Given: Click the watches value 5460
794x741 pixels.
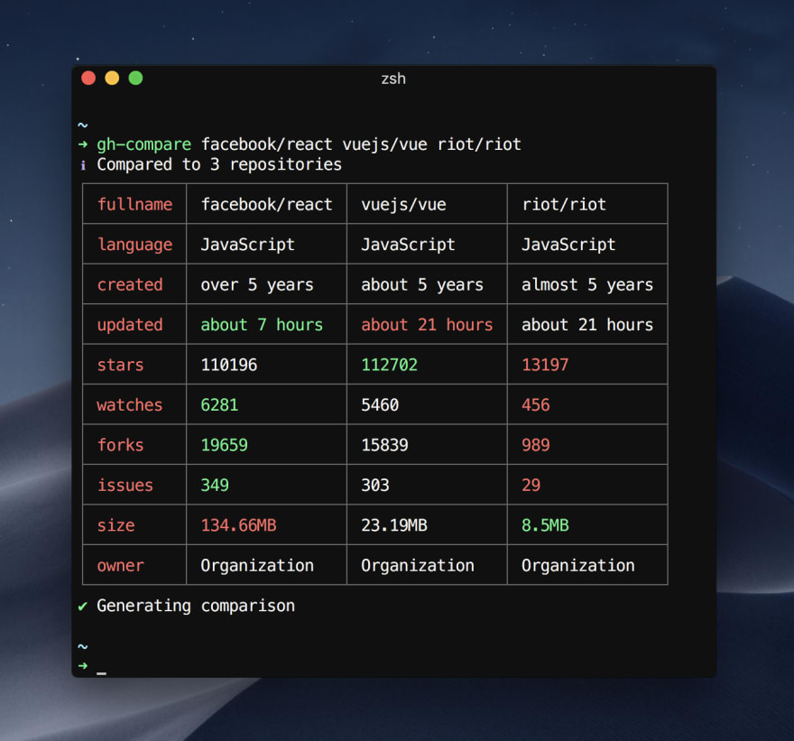Looking at the screenshot, I should (380, 404).
